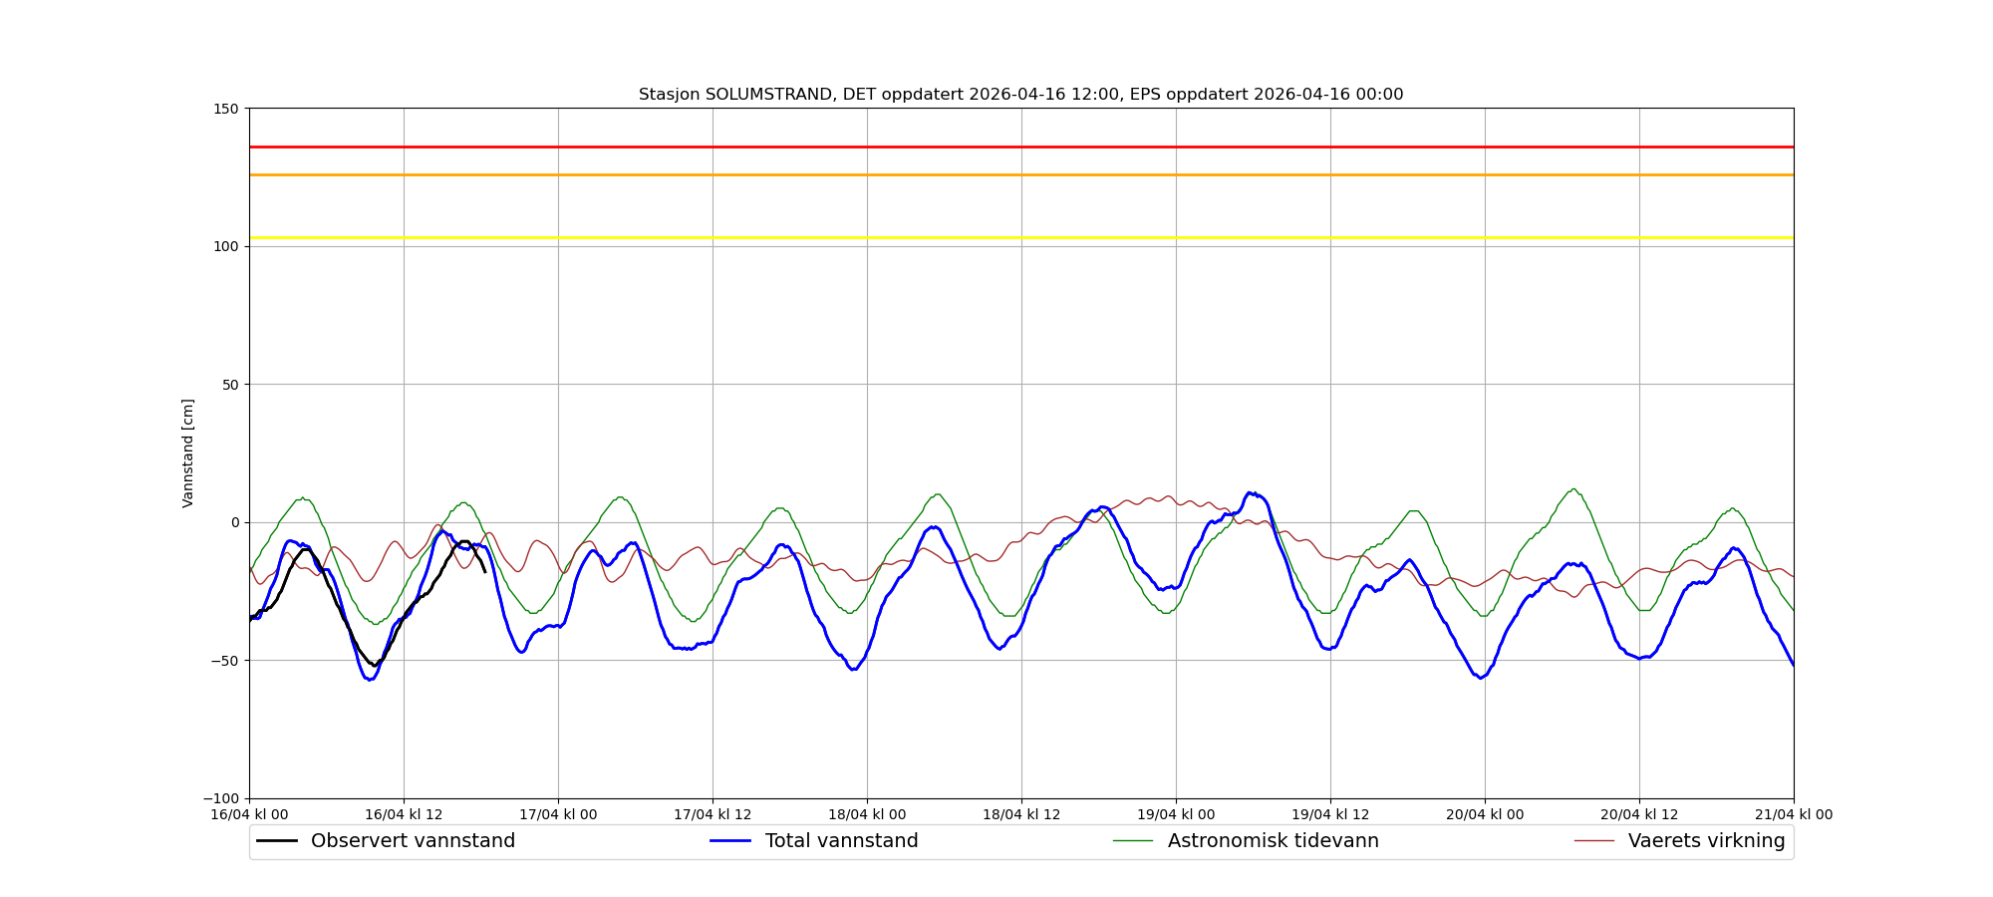This screenshot has width=1993, height=897.
Task: Click the '21/04 kl 00' x-axis label
Action: [1794, 814]
